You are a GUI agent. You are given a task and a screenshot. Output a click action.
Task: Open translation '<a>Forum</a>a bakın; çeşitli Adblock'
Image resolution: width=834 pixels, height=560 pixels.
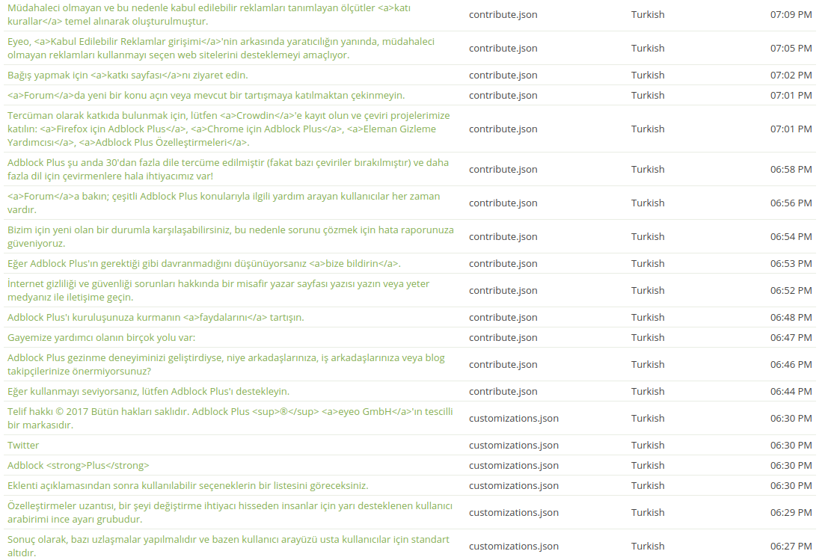point(224,203)
